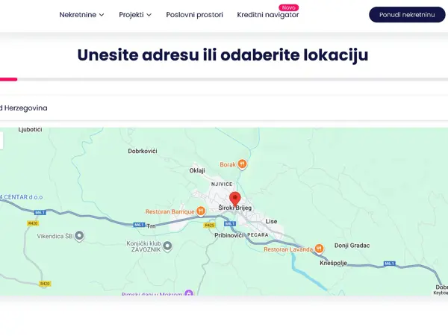
Task: Go to Poslovni prostori page
Action: coord(195,15)
